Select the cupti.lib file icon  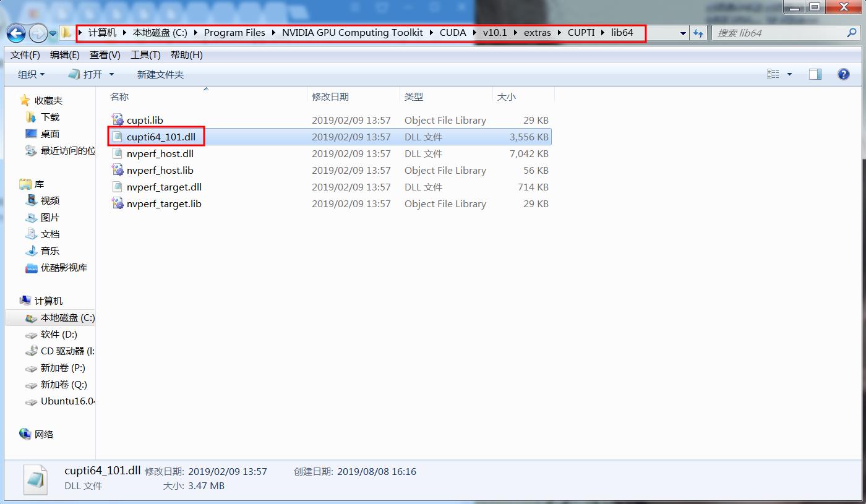(118, 120)
